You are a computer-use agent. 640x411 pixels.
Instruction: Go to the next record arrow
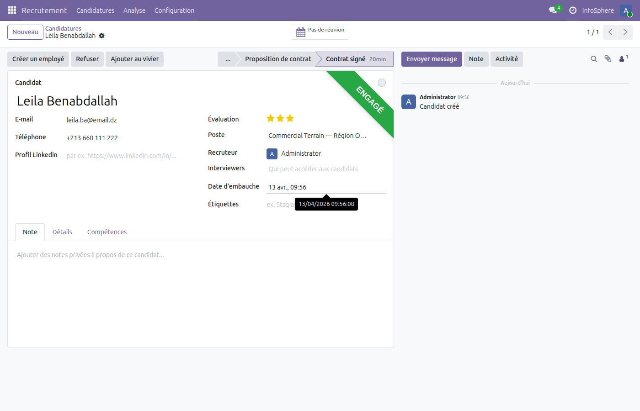pos(625,32)
